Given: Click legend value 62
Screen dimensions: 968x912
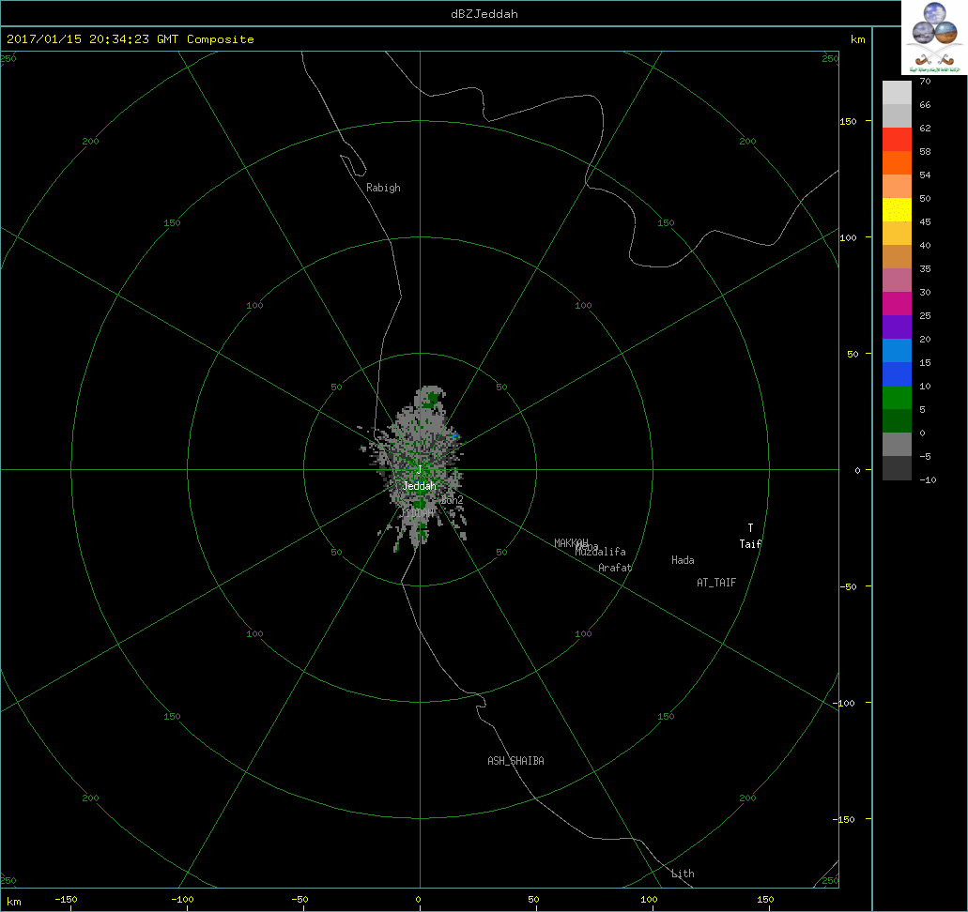Looking at the screenshot, I should pyautogui.click(x=925, y=128).
